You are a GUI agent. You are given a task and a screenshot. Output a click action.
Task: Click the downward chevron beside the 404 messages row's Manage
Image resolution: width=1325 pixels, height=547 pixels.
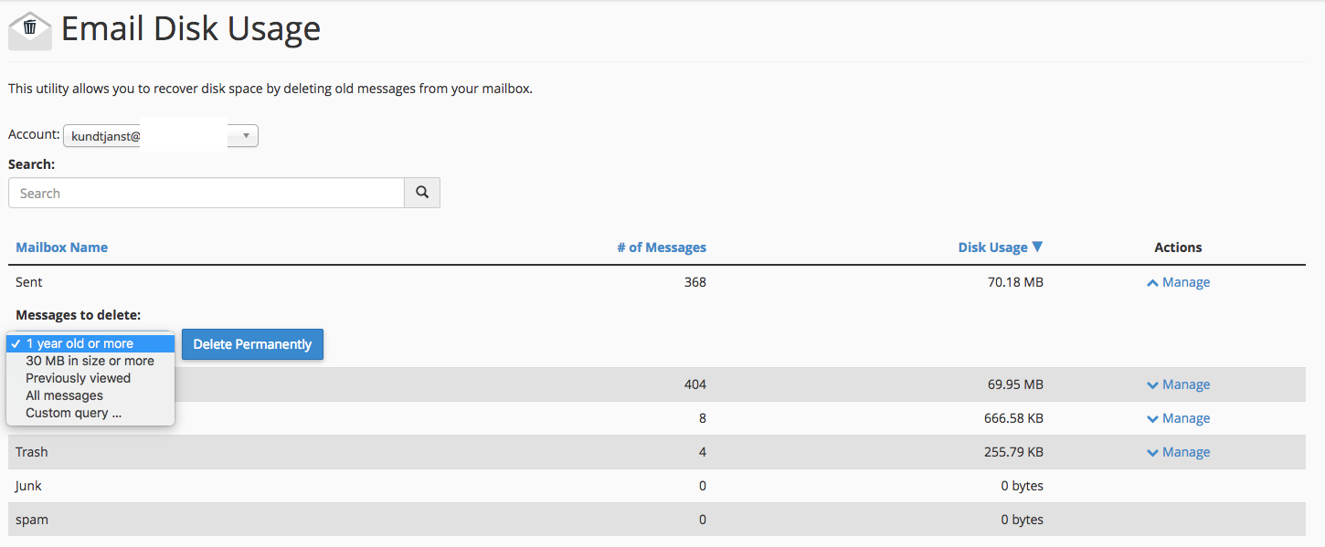(x=1152, y=384)
